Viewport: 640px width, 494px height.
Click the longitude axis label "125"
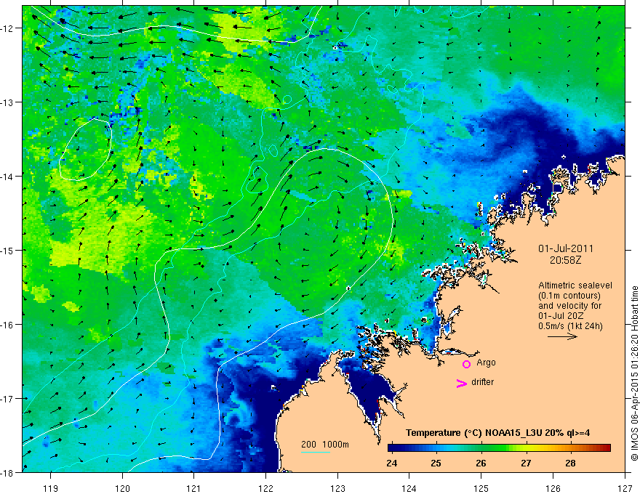tap(481, 488)
